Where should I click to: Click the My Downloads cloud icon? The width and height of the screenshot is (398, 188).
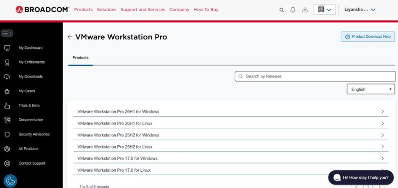pos(7,77)
